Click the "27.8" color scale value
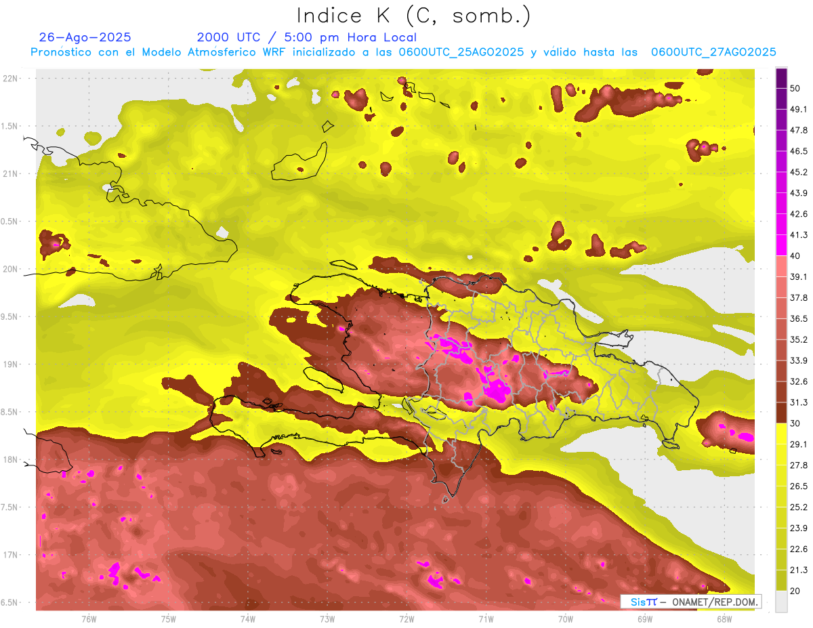 (x=798, y=465)
